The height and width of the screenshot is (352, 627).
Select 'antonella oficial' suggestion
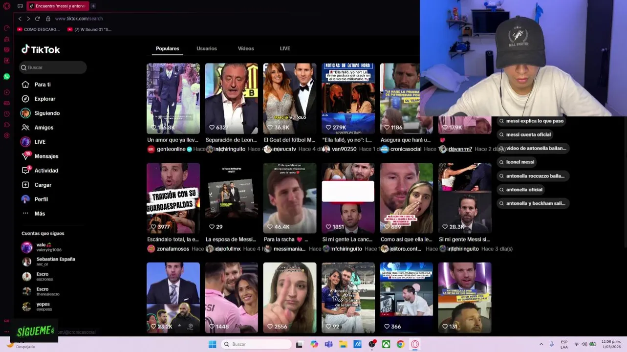coord(520,190)
